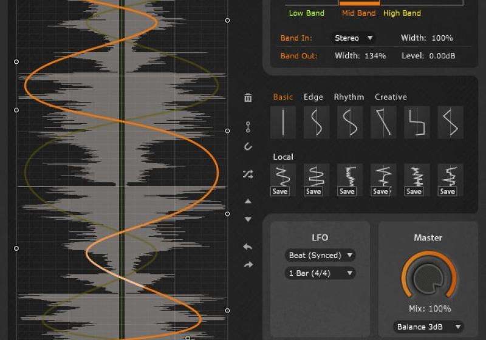
Task: Open the 1 Bar (4/4) rate dropdown
Action: click(x=320, y=273)
